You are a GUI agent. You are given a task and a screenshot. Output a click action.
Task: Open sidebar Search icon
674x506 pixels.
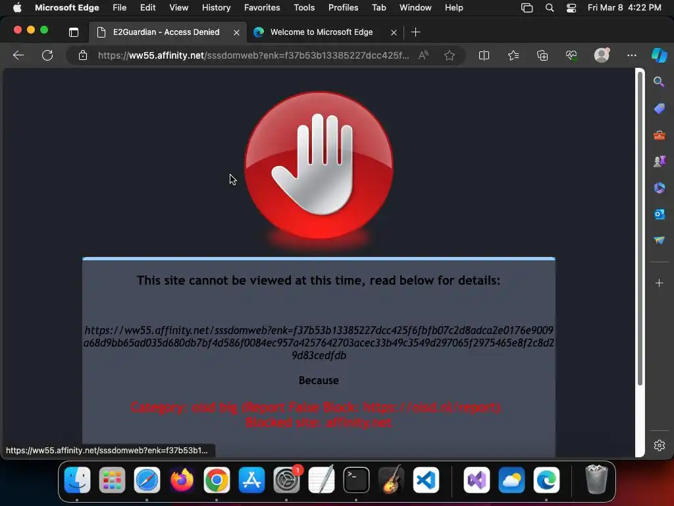click(659, 82)
